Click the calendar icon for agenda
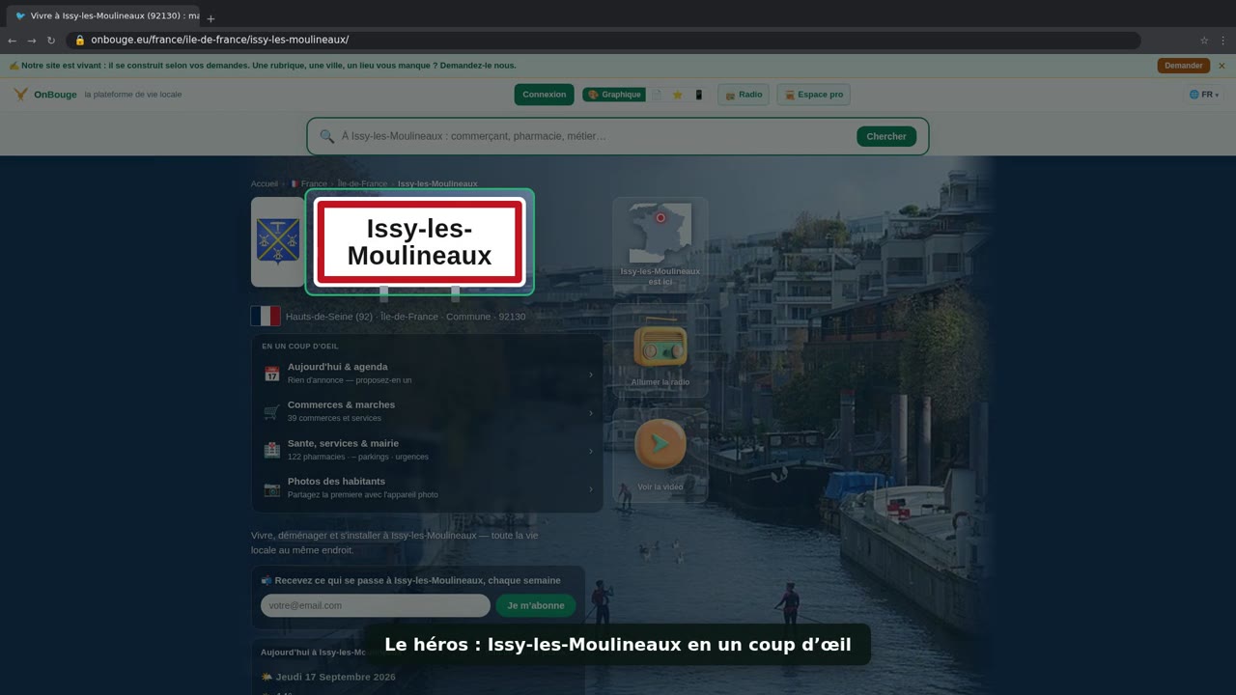 pyautogui.click(x=272, y=374)
